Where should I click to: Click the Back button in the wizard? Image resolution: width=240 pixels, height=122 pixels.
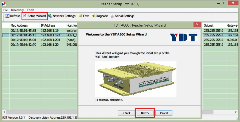[126, 113]
